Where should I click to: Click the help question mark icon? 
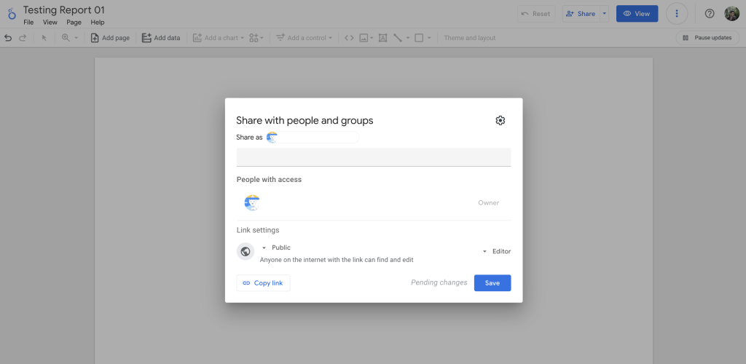(x=710, y=14)
